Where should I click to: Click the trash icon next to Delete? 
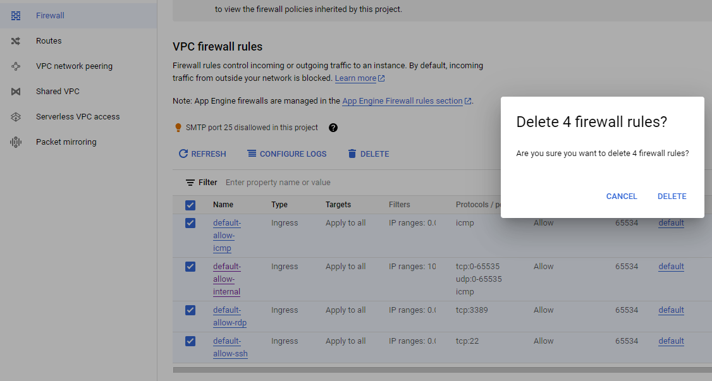(x=352, y=154)
